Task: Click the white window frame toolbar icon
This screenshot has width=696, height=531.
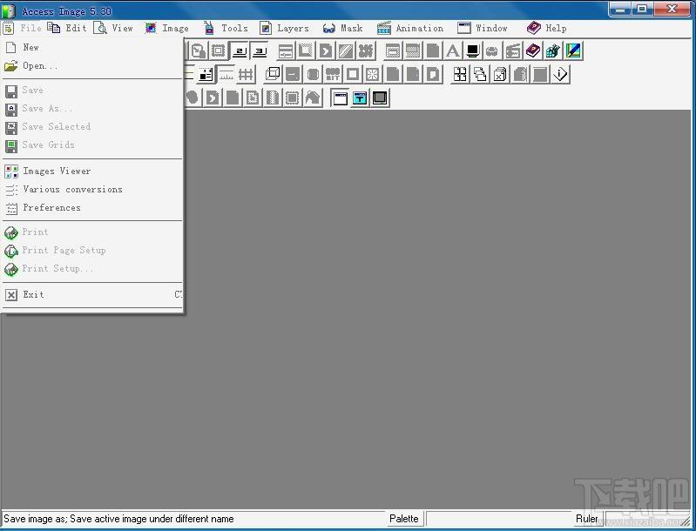Action: tap(340, 97)
